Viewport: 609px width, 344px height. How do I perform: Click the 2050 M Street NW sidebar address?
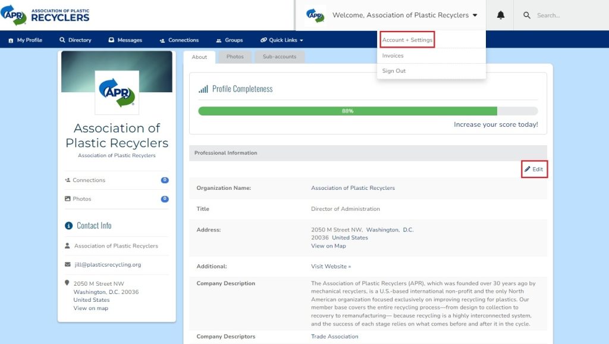coord(99,284)
